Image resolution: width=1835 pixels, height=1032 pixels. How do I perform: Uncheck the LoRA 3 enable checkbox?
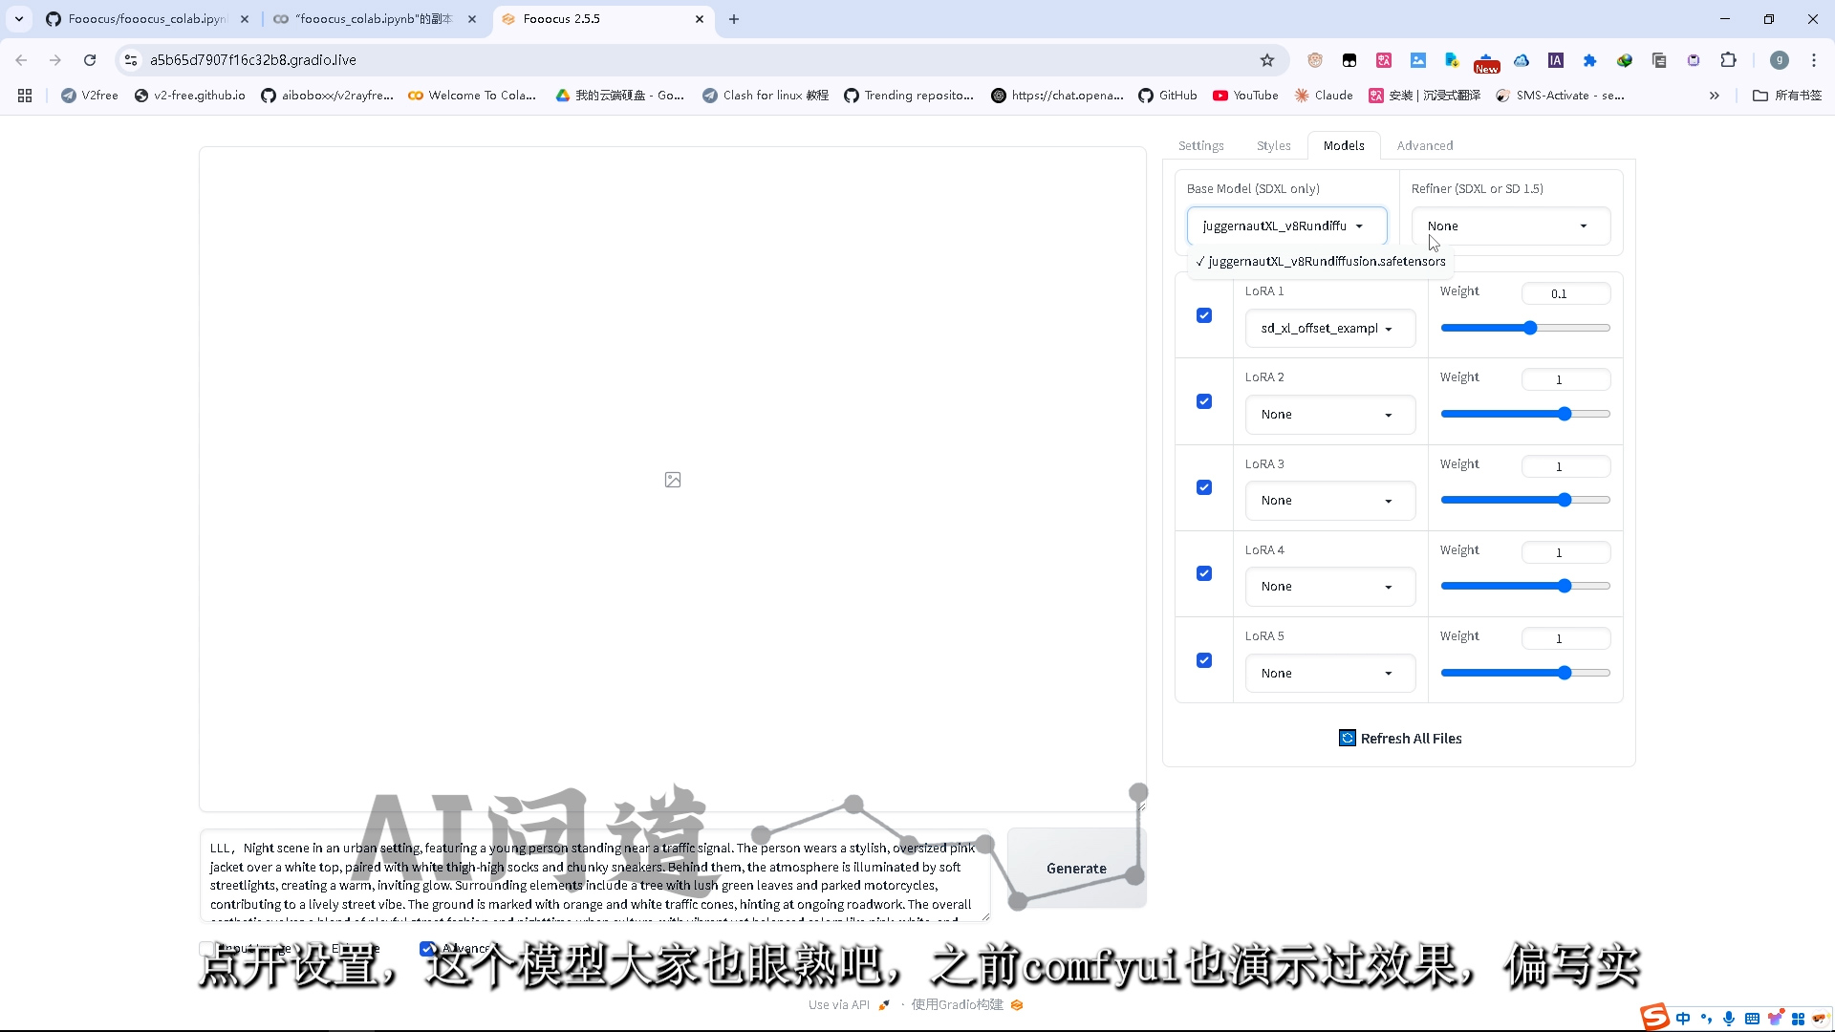(x=1204, y=487)
